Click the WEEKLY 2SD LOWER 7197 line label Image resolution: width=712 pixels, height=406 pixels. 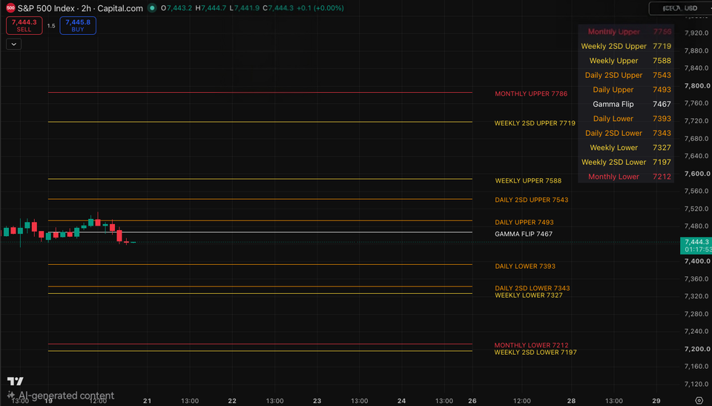coord(535,353)
